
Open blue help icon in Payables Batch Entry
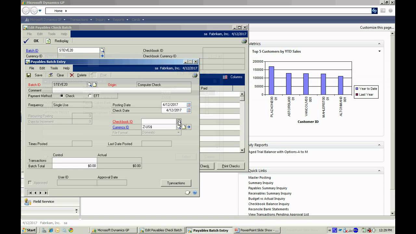195,193
